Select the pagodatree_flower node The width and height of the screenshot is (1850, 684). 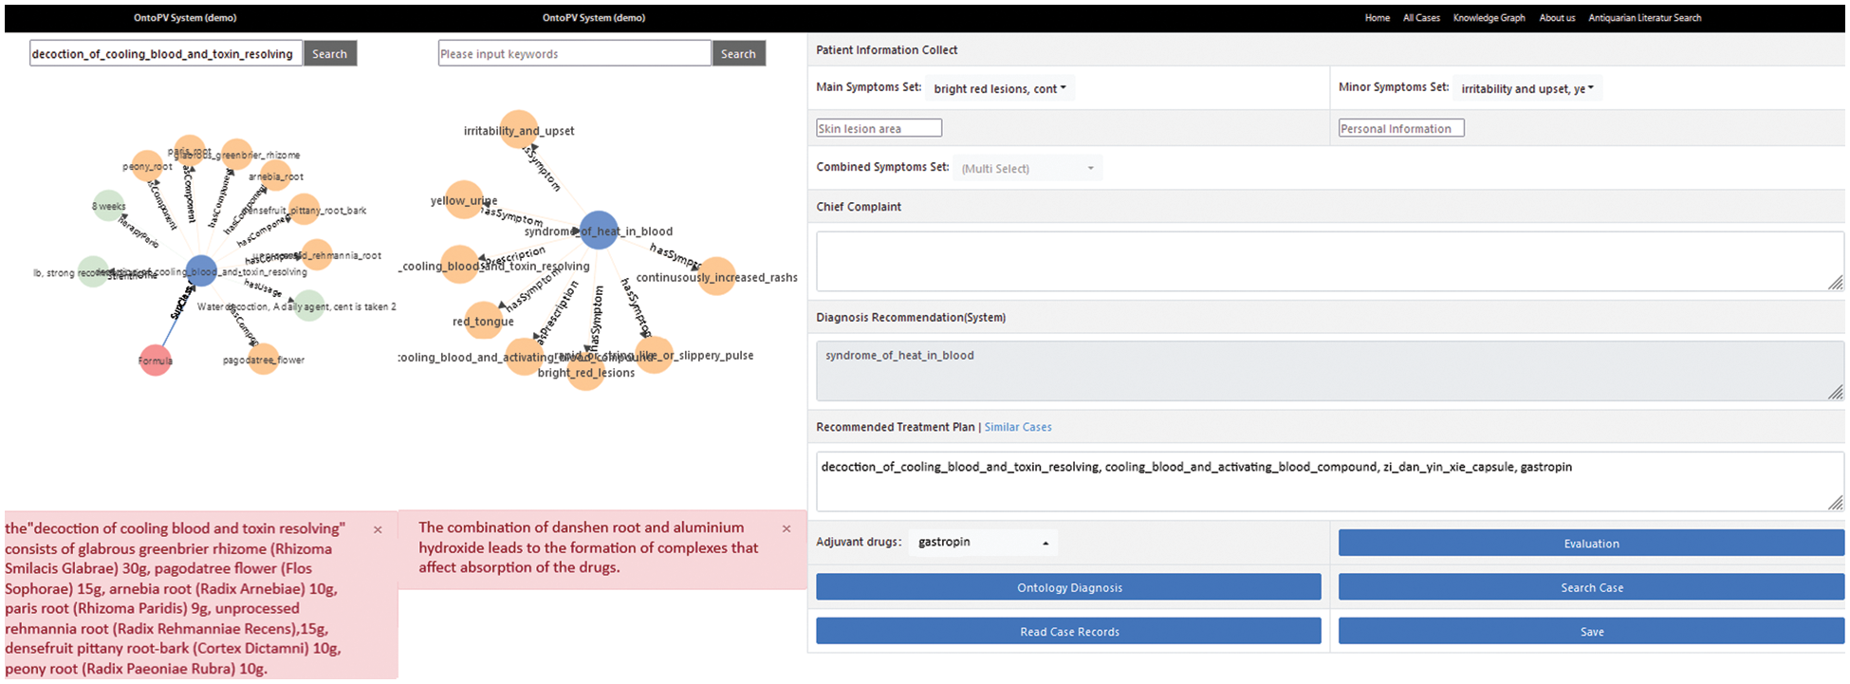[x=263, y=360]
